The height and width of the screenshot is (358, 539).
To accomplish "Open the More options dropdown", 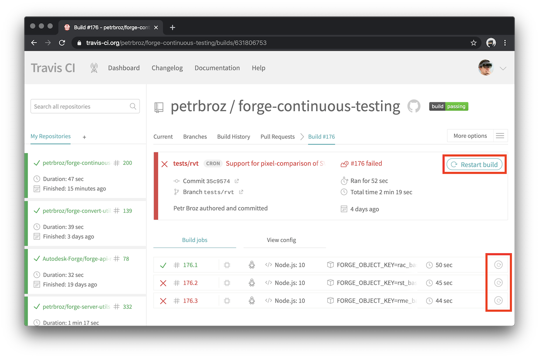I will tap(470, 136).
